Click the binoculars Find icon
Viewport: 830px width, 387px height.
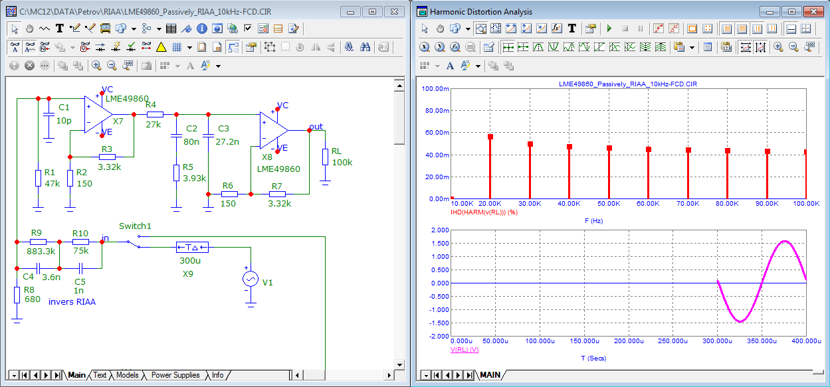point(365,47)
